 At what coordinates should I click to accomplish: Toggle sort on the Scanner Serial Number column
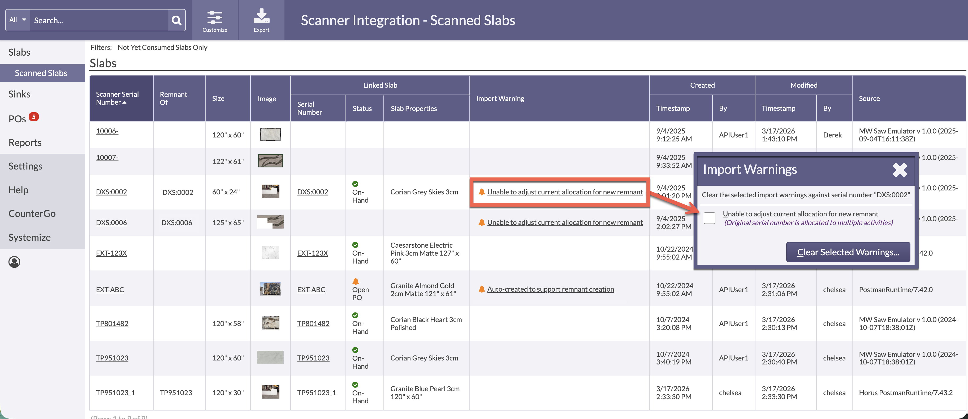point(117,98)
